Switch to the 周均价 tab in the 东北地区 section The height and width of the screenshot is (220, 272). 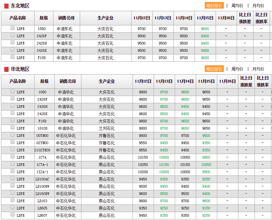[x=237, y=6]
